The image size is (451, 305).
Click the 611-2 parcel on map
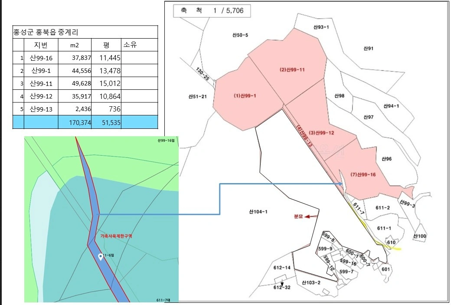(x=382, y=208)
